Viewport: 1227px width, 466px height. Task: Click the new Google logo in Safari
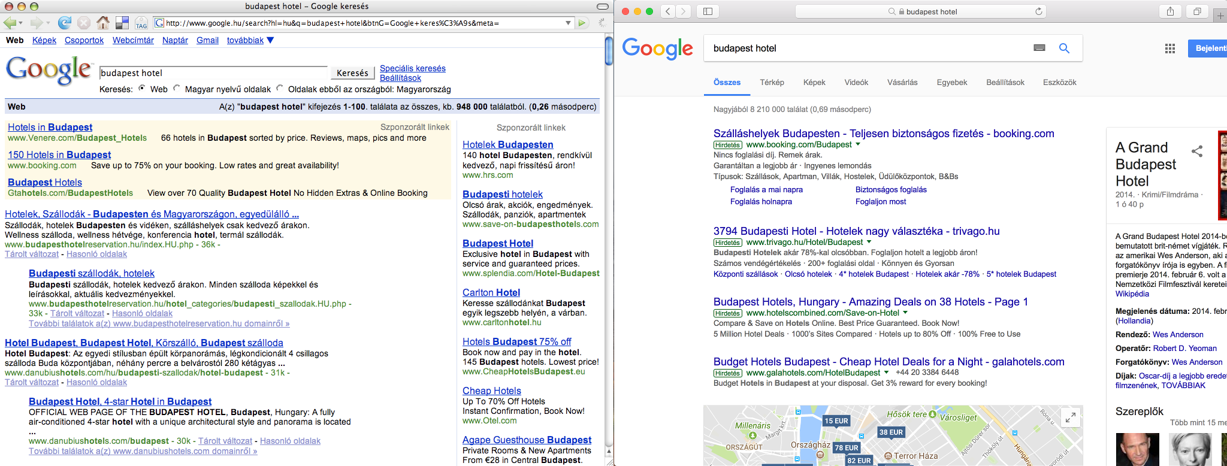tap(658, 49)
